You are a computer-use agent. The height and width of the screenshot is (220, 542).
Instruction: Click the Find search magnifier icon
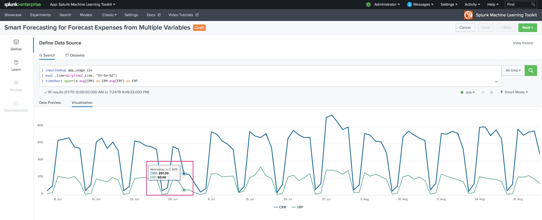click(x=533, y=4)
